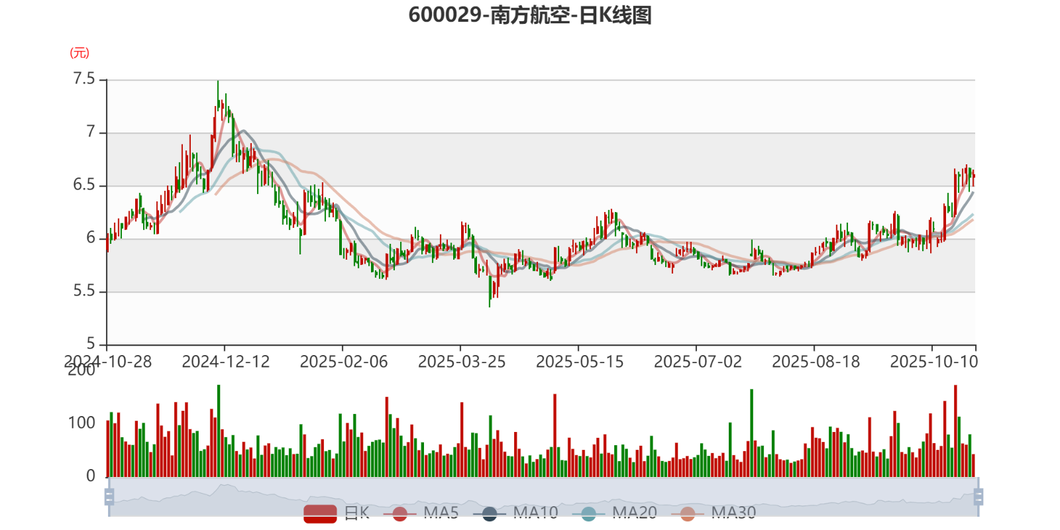1060x530 pixels.
Task: Click the 100 volume axis label
Action: (81, 423)
